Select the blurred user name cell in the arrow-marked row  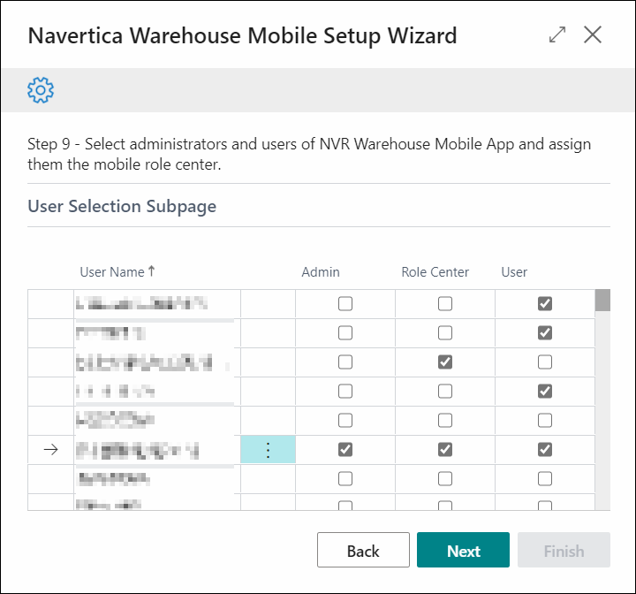point(157,449)
